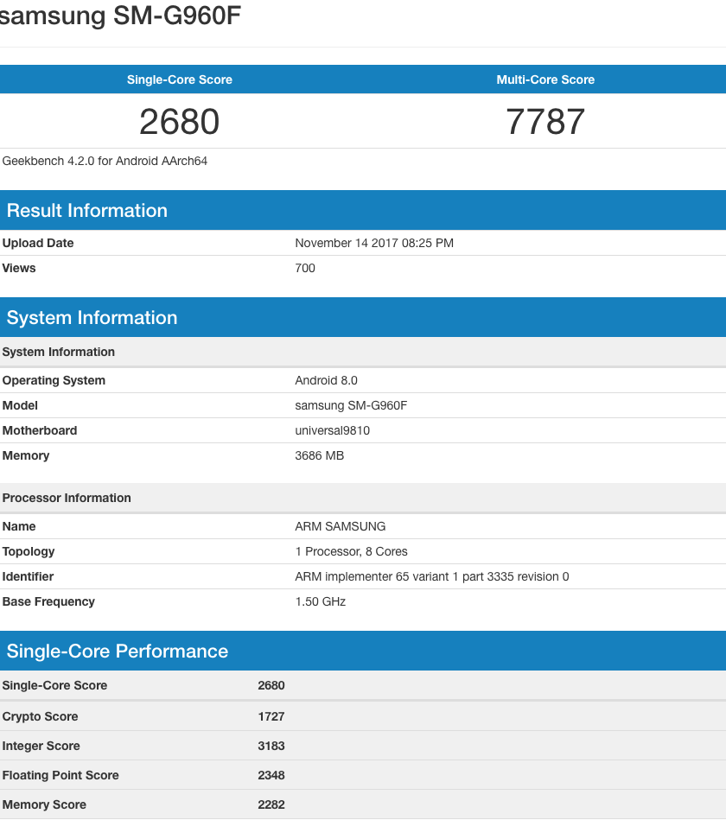Click the universal9810 motherboard value
Screen dimensions: 726x820
tap(333, 430)
